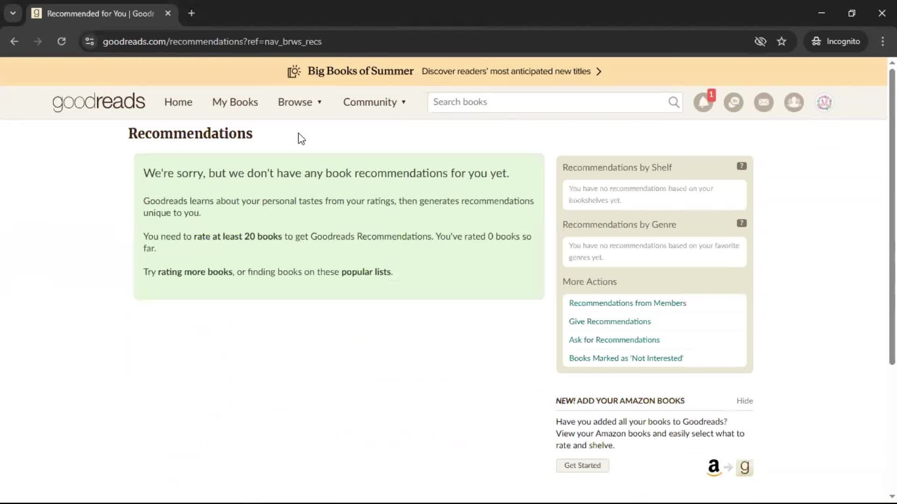Click the search magnifier icon

[674, 102]
